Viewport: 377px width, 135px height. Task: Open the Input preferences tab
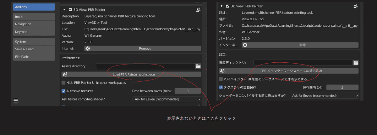[34, 17]
